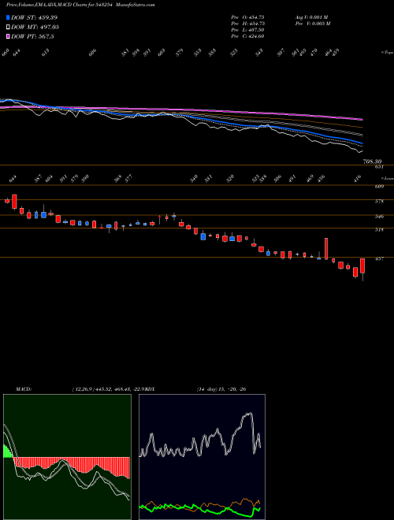Open the MACD histogram panel
The height and width of the screenshot is (520, 394).
[x=67, y=457]
